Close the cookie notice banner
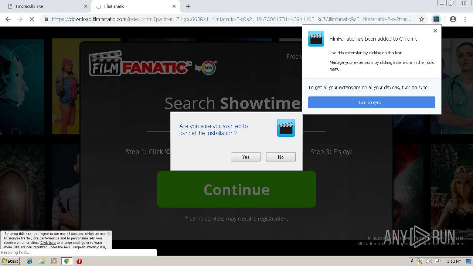The height and width of the screenshot is (266, 473). [109, 233]
